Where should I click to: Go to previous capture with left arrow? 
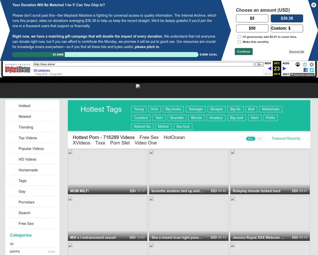pos(269,69)
